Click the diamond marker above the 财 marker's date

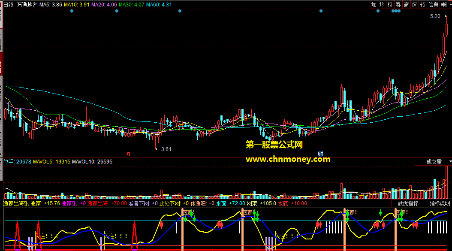pyautogui.click(x=321, y=11)
